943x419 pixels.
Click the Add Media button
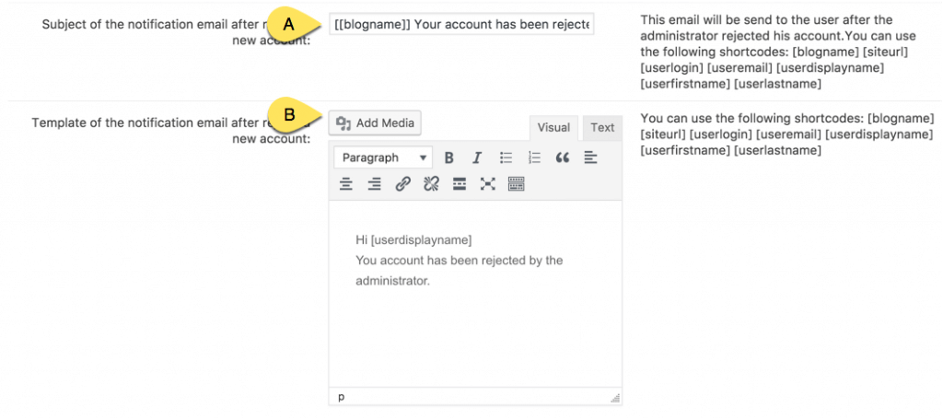[x=376, y=122]
